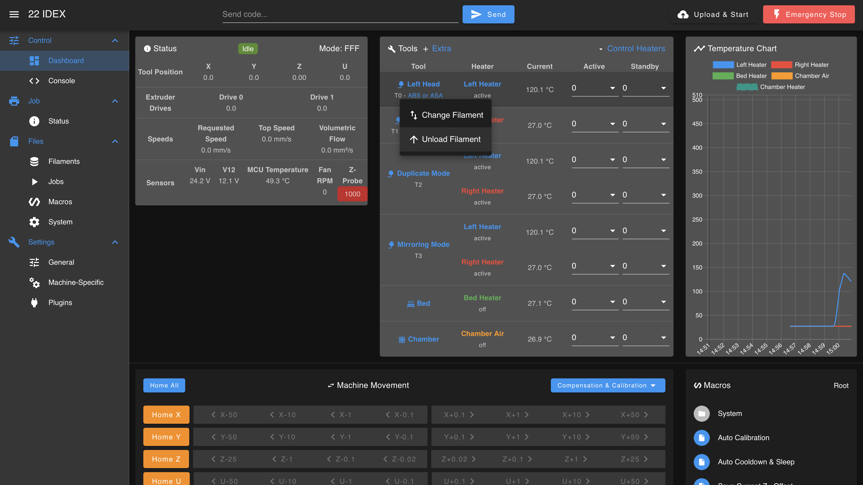This screenshot has width=863, height=485.
Task: Collapse the Job sidebar section
Action: 115,101
